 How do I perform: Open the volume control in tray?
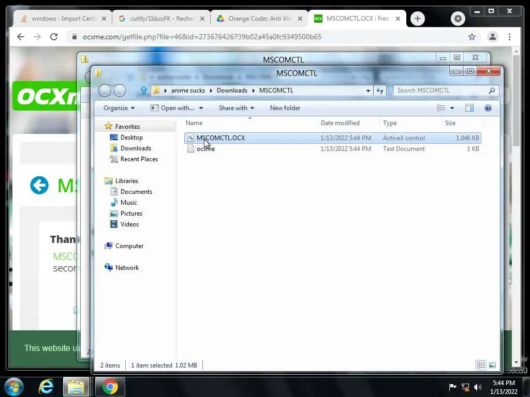tap(478, 387)
